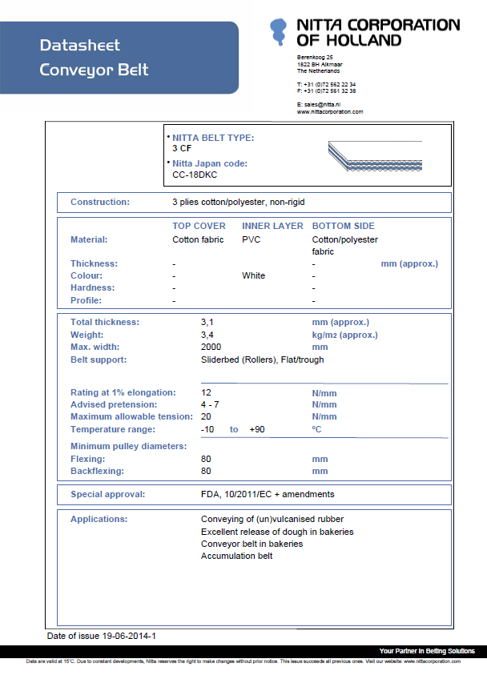Click the 'Nitta Japan code:' label

tap(210, 163)
